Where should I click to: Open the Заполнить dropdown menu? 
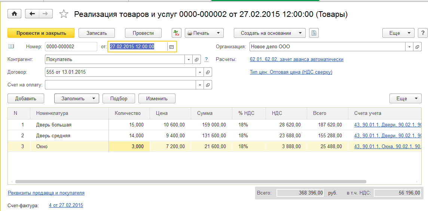point(76,98)
